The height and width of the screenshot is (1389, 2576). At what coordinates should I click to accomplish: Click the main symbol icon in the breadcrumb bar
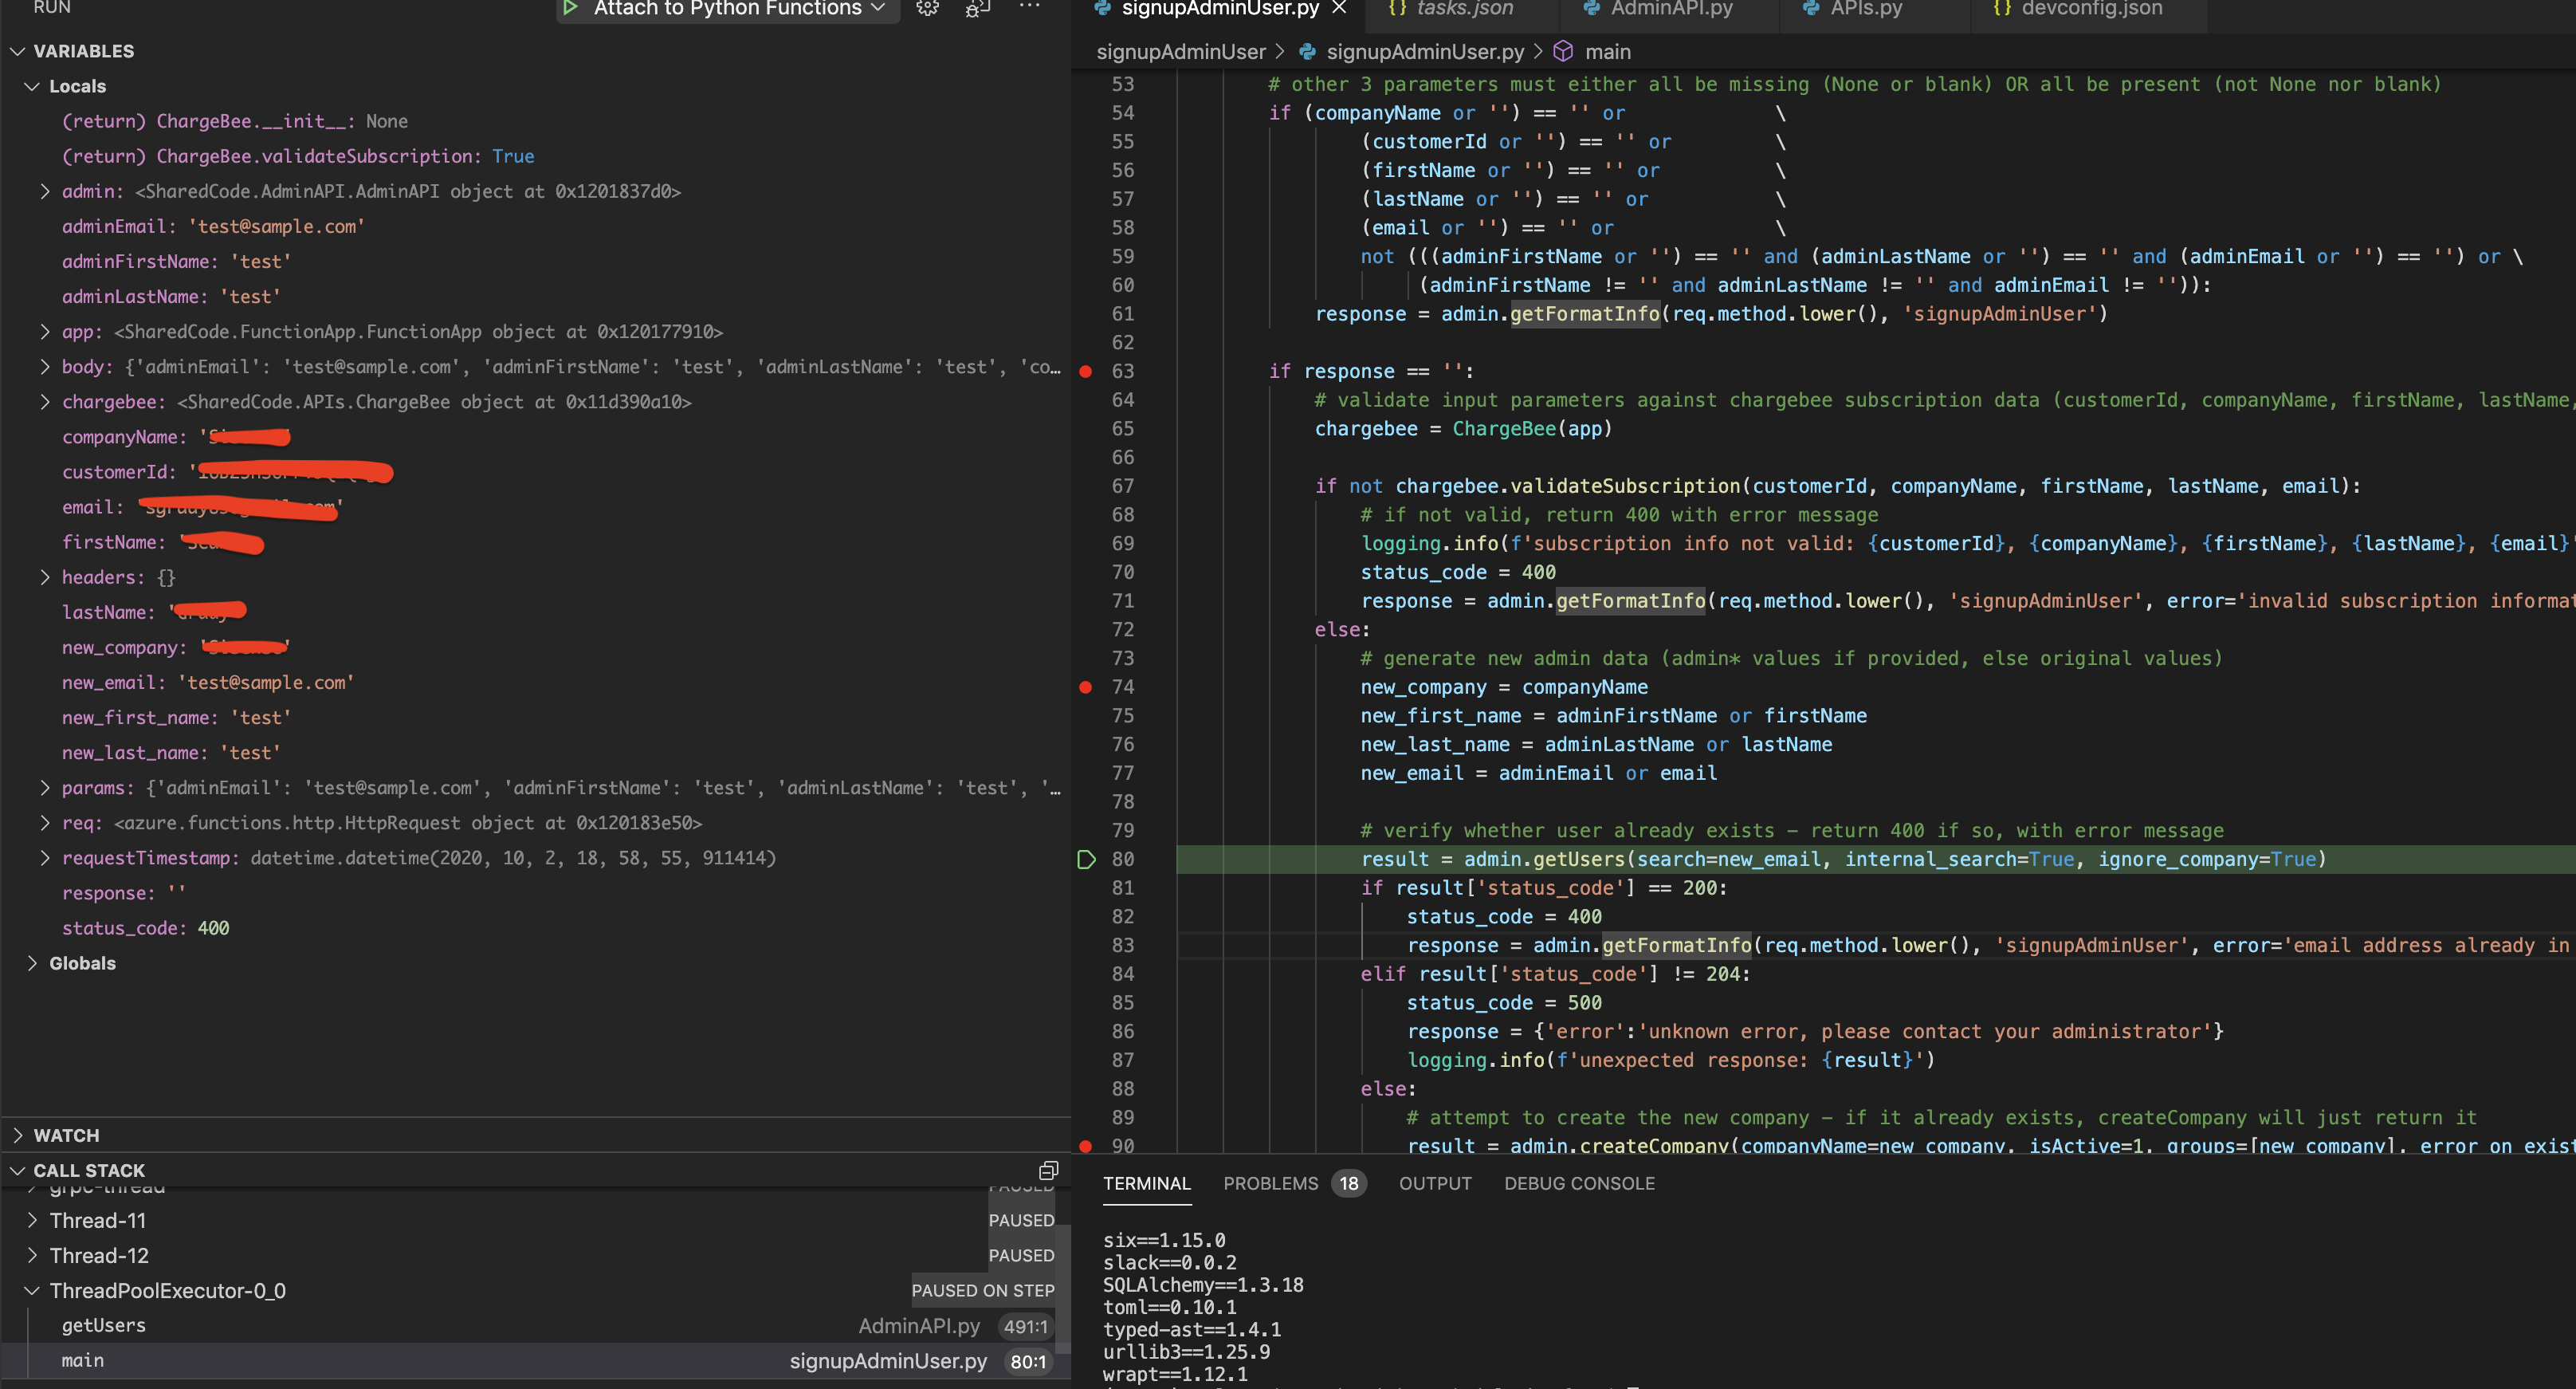pos(1563,51)
